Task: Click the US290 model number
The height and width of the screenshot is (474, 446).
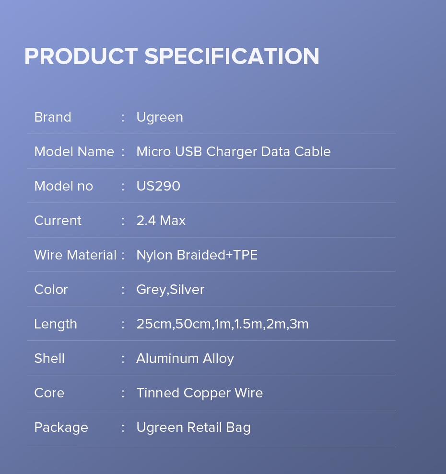Action: [158, 186]
